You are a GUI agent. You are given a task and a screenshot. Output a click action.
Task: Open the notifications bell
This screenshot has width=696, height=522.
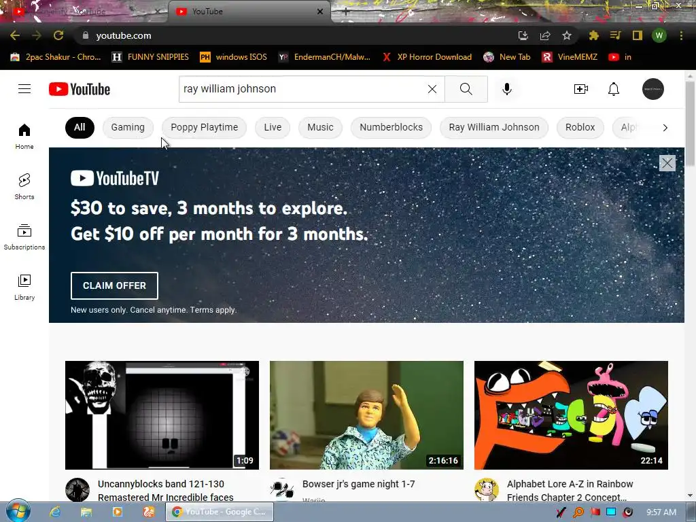click(614, 89)
